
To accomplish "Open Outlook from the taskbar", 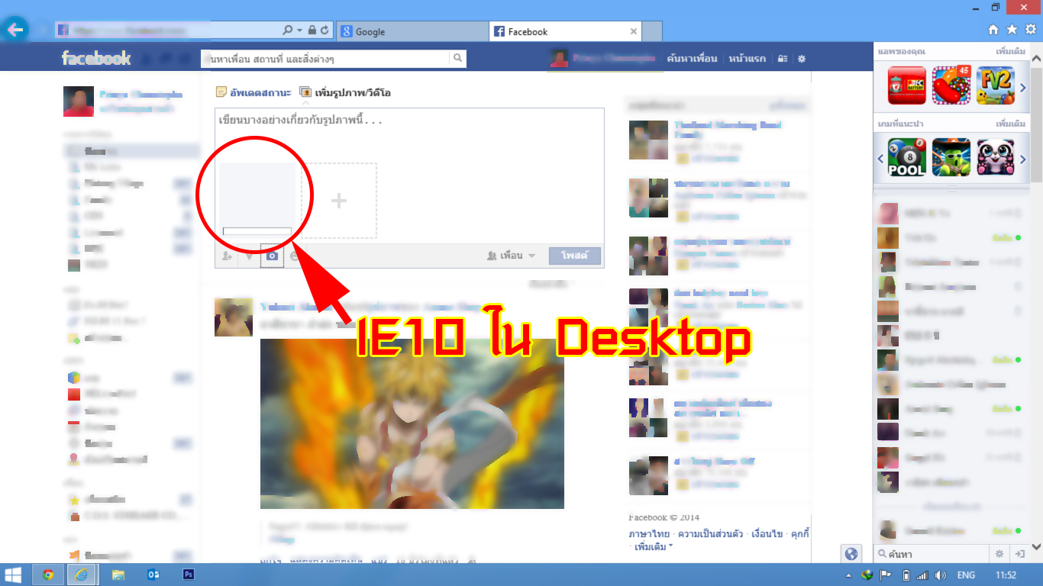I will pyautogui.click(x=153, y=575).
